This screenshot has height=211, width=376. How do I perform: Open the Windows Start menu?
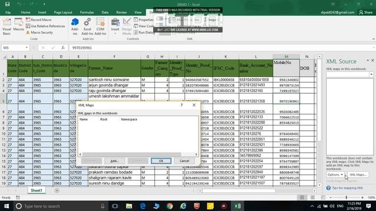point(6,206)
